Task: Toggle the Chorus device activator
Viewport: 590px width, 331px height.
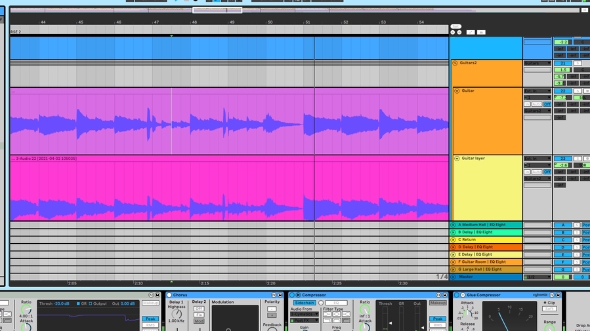Action: pos(169,295)
